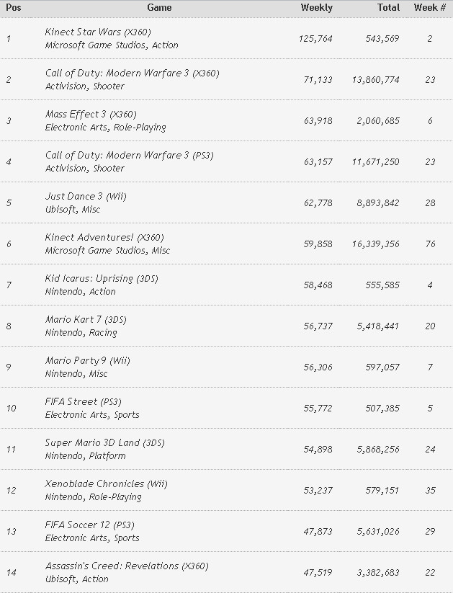Viewport: 453px width, 593px height.
Task: Open the FIFA Soccer 12 (PS3) link
Action: click(89, 525)
